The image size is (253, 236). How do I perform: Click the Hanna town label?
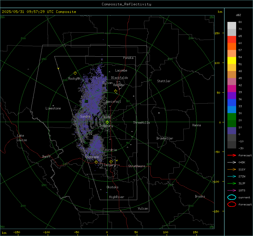point(196,125)
